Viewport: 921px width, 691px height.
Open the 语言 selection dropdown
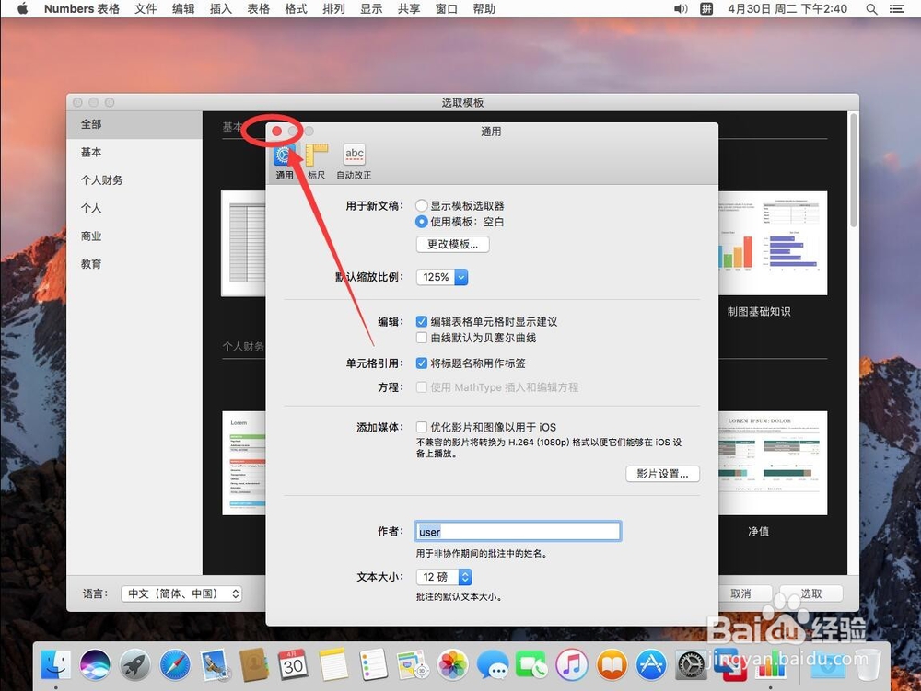(181, 593)
